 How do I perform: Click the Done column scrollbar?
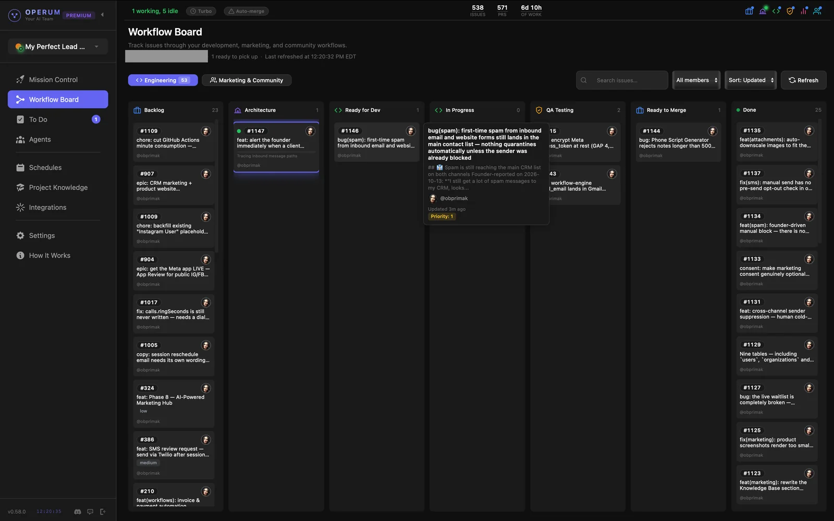tap(819, 180)
